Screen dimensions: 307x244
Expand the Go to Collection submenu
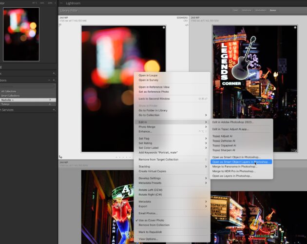(172, 115)
